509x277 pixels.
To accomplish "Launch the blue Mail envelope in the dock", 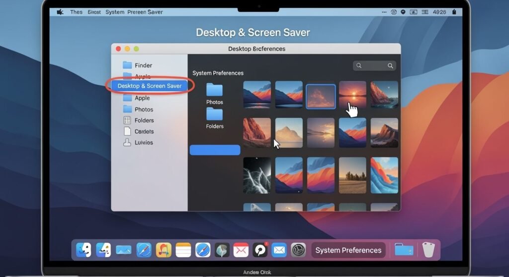I will click(x=279, y=250).
